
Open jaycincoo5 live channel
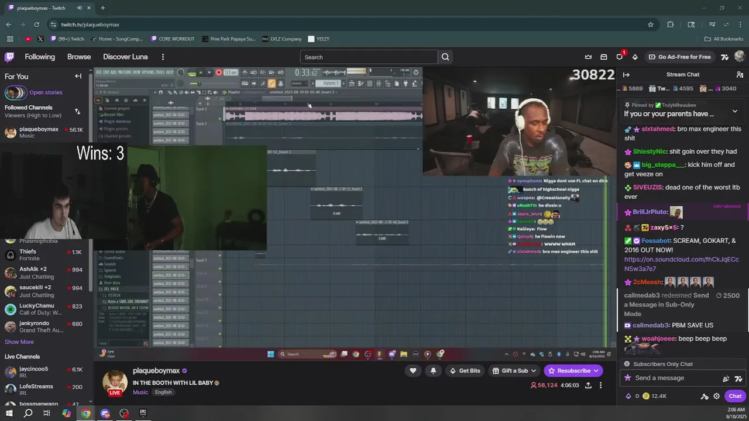[44, 372]
